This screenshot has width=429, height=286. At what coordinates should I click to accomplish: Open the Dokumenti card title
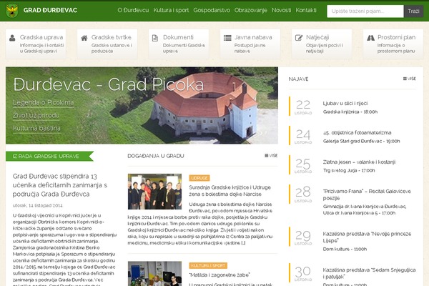click(x=178, y=37)
